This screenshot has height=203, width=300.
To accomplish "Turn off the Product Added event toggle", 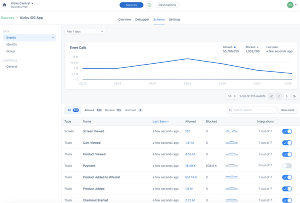I will click(x=287, y=189).
